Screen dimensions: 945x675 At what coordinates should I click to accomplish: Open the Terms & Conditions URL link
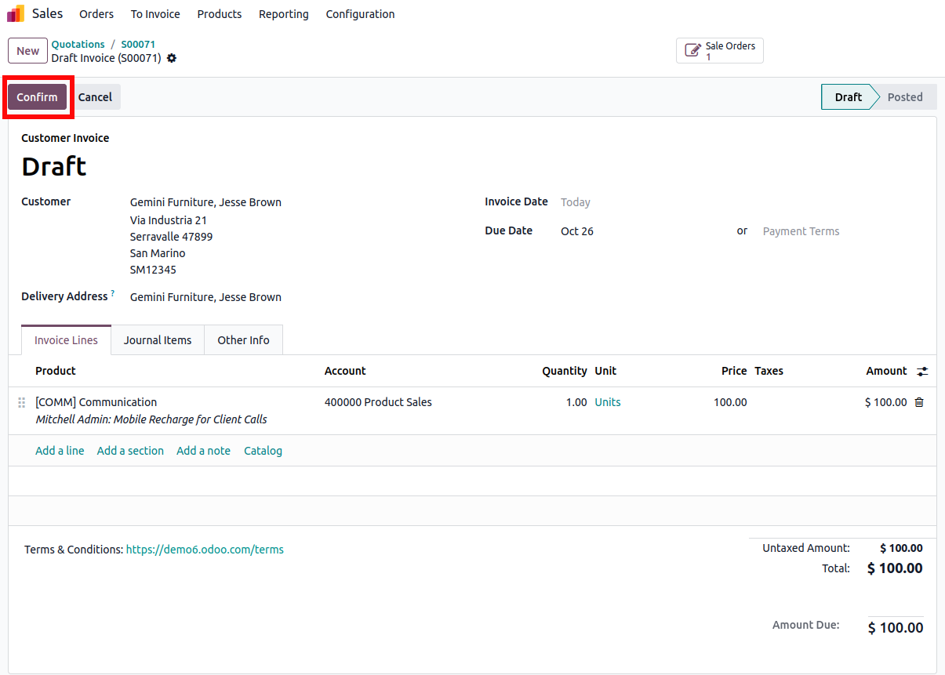tap(205, 550)
